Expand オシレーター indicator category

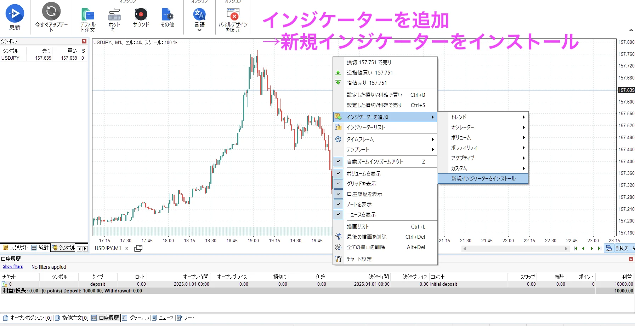tap(483, 127)
